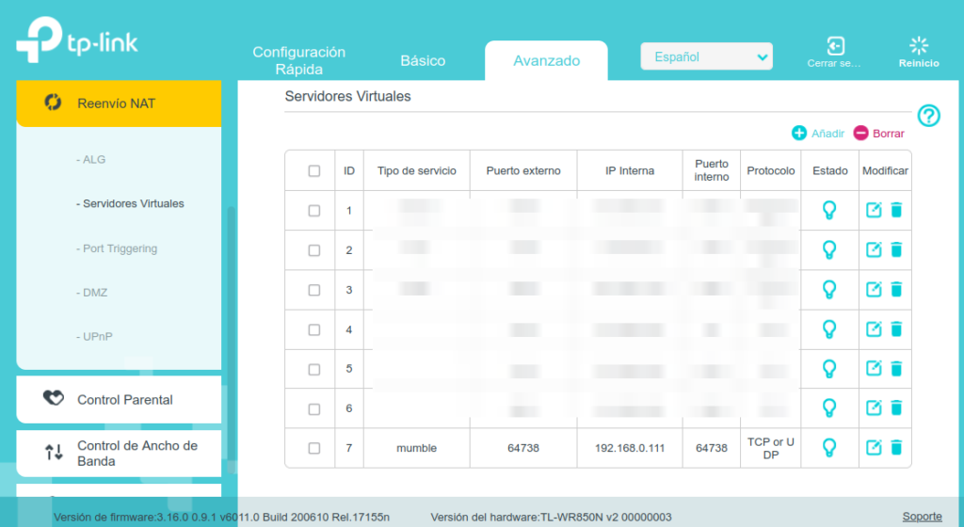Click the tp-link logo
Image resolution: width=964 pixels, height=527 pixels.
click(77, 40)
